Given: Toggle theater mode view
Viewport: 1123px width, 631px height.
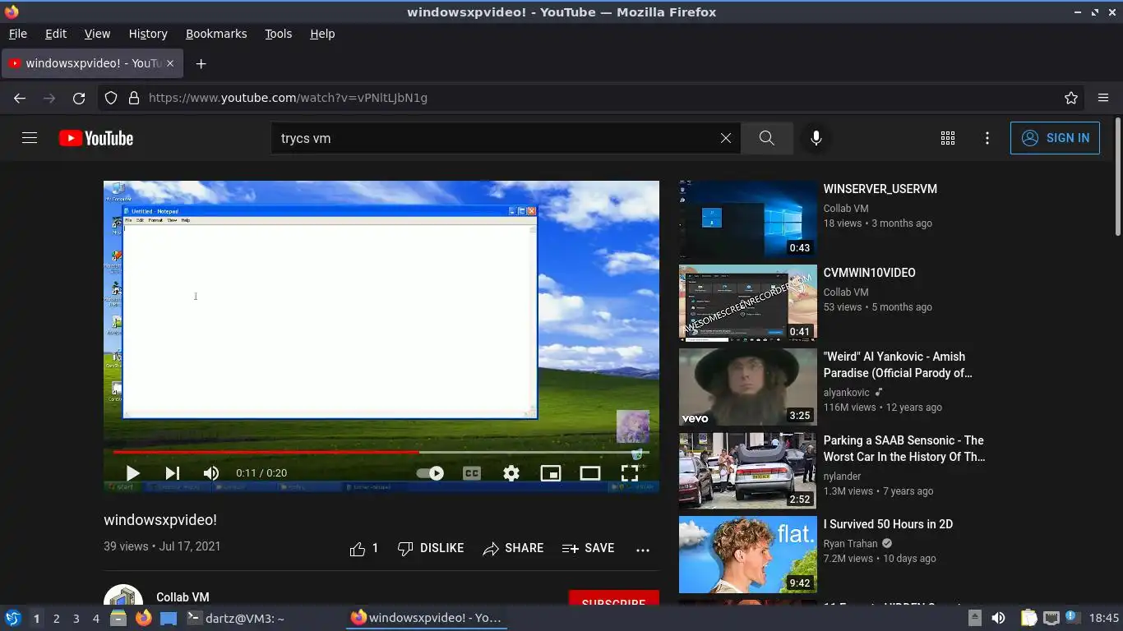Looking at the screenshot, I should pos(590,473).
